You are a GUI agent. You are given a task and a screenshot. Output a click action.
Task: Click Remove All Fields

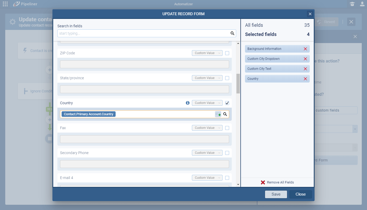pyautogui.click(x=277, y=182)
